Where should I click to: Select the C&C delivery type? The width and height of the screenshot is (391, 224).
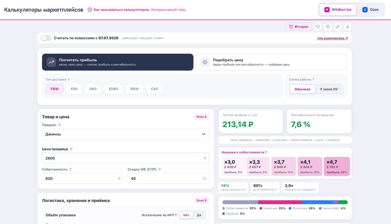coord(155,89)
